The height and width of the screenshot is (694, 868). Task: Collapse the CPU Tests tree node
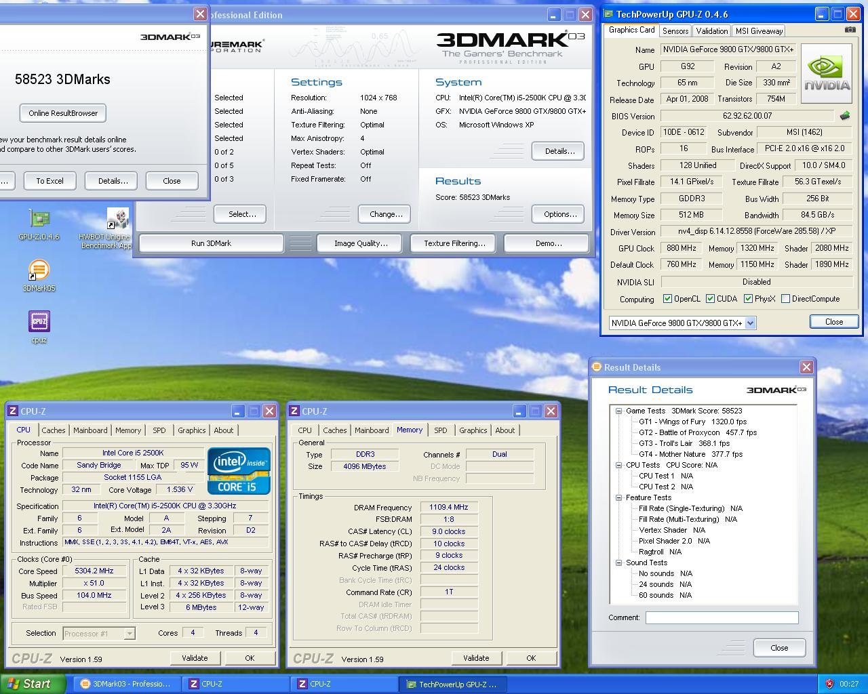618,465
